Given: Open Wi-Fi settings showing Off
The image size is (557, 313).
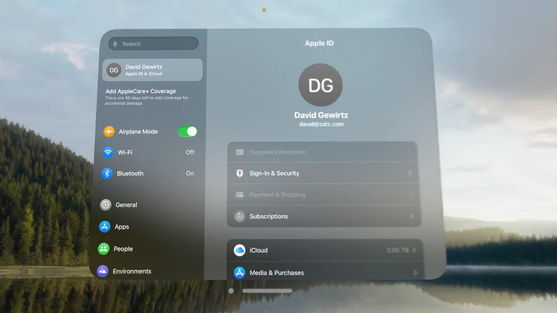Looking at the screenshot, I should [x=149, y=153].
